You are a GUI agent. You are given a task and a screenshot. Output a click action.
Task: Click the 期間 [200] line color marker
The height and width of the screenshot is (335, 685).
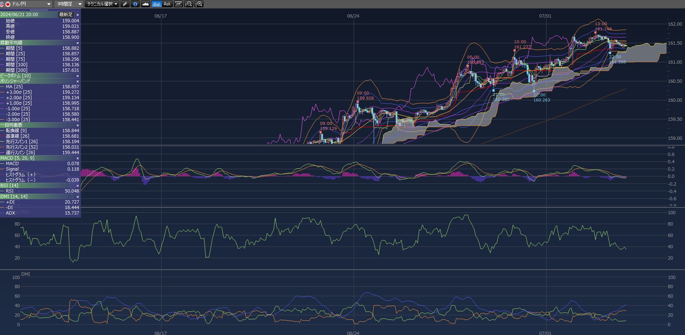(3, 70)
